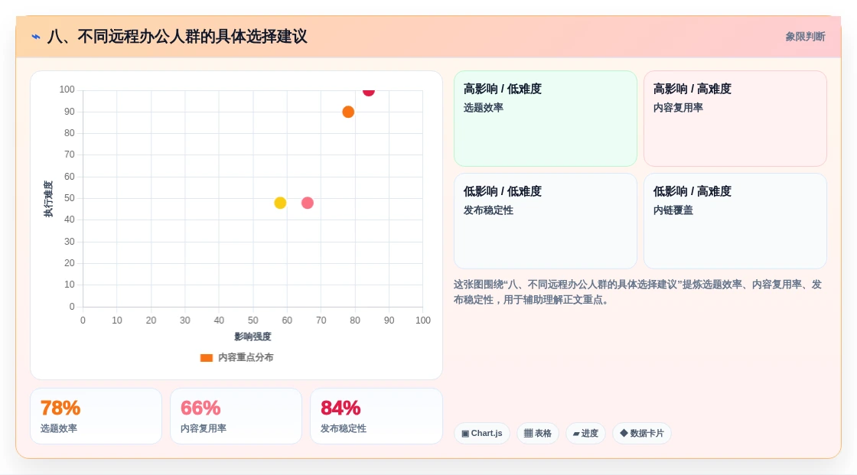Click the 影响强度 axis title
Viewport: 857px width, 475px height.
253,337
